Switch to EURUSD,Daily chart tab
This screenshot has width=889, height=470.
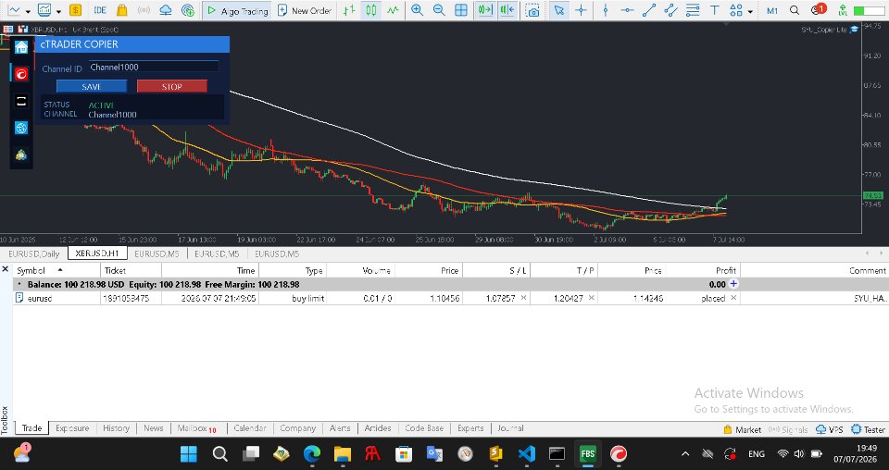click(33, 254)
